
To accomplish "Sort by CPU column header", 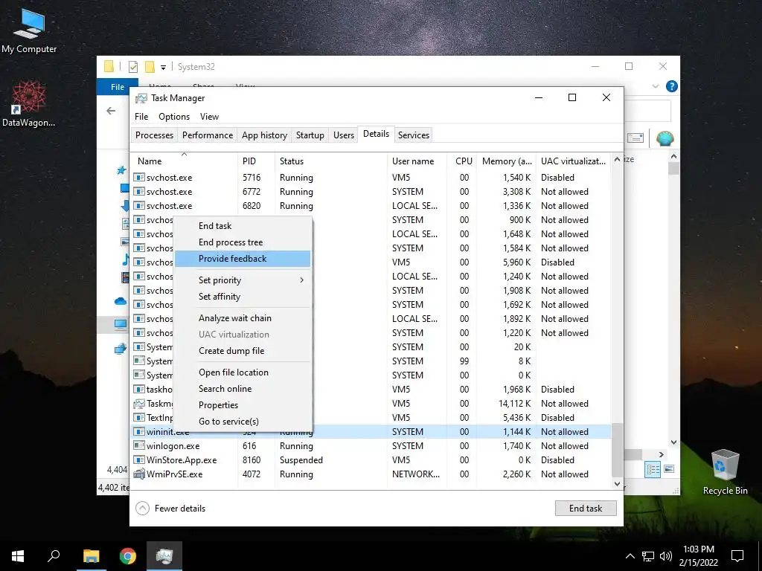I will (463, 161).
